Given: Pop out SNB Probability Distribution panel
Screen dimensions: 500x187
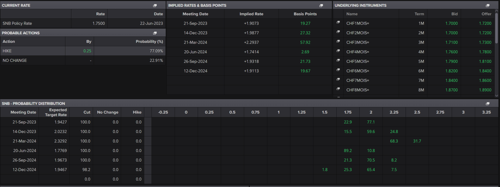Looking at the screenshot, I should tap(487, 104).
